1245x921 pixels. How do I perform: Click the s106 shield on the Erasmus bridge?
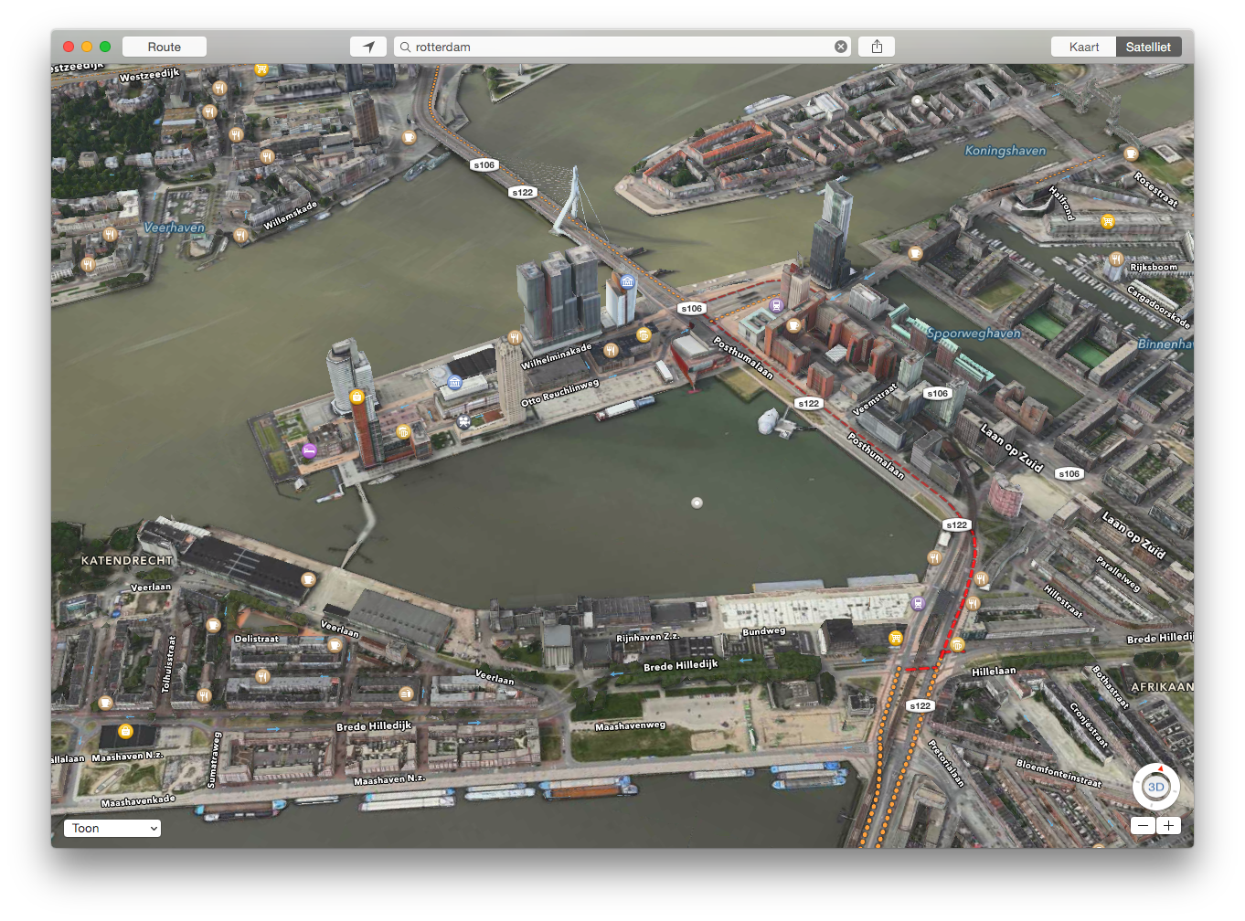coord(484,165)
